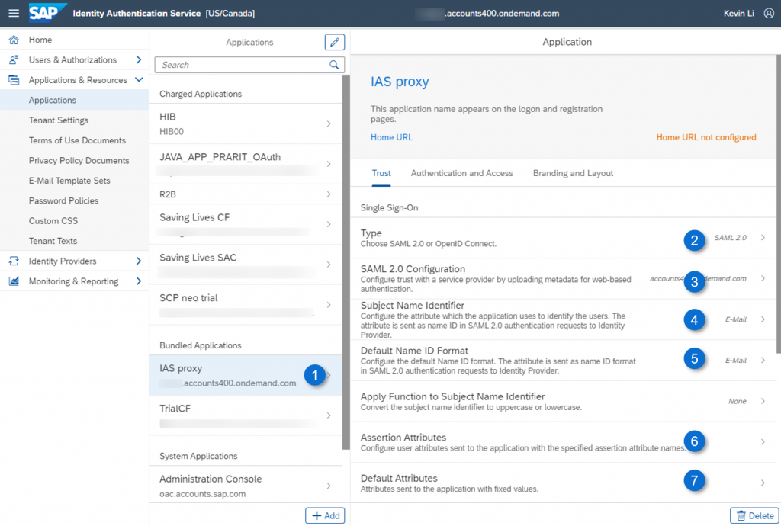Click the Users & Authorizations person icon
The width and height of the screenshot is (781, 526).
click(x=14, y=59)
